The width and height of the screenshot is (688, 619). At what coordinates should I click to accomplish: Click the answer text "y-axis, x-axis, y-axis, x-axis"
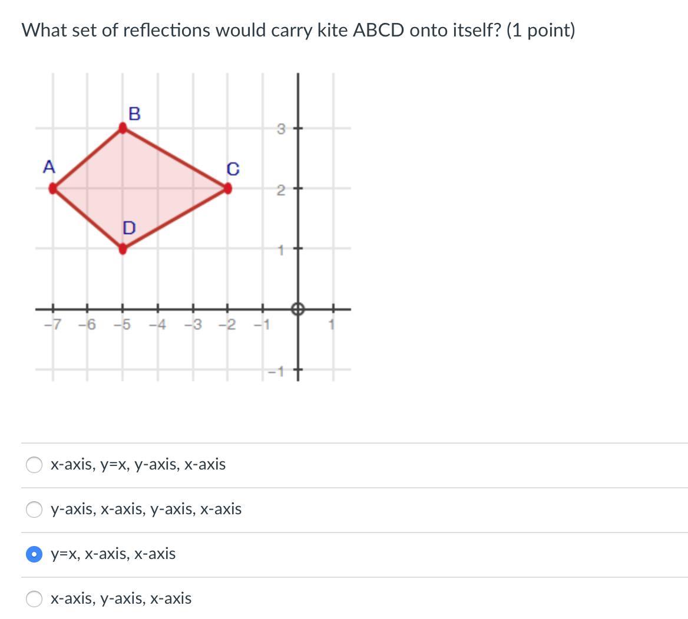(146, 510)
